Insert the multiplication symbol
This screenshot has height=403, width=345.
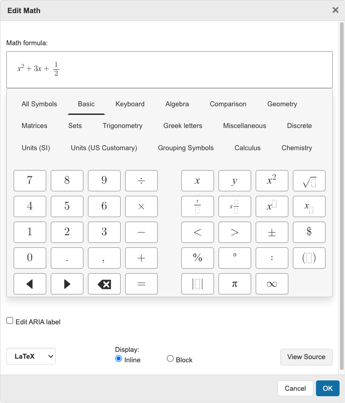pos(141,206)
